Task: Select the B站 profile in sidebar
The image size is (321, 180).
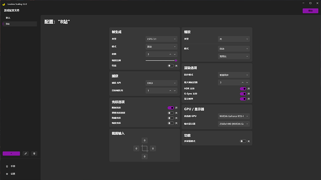Action: coord(20,24)
